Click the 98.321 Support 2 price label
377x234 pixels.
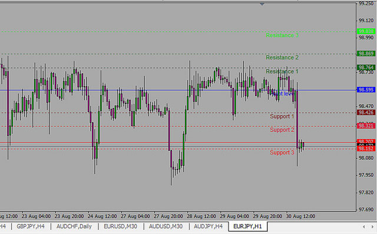366,126
